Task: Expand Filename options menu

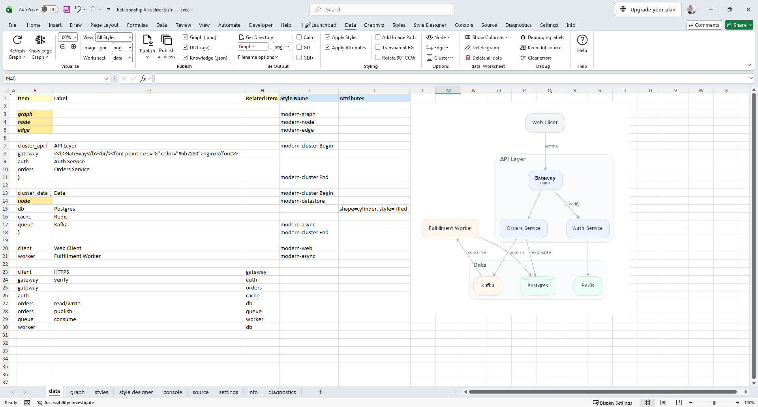Action: [x=258, y=57]
